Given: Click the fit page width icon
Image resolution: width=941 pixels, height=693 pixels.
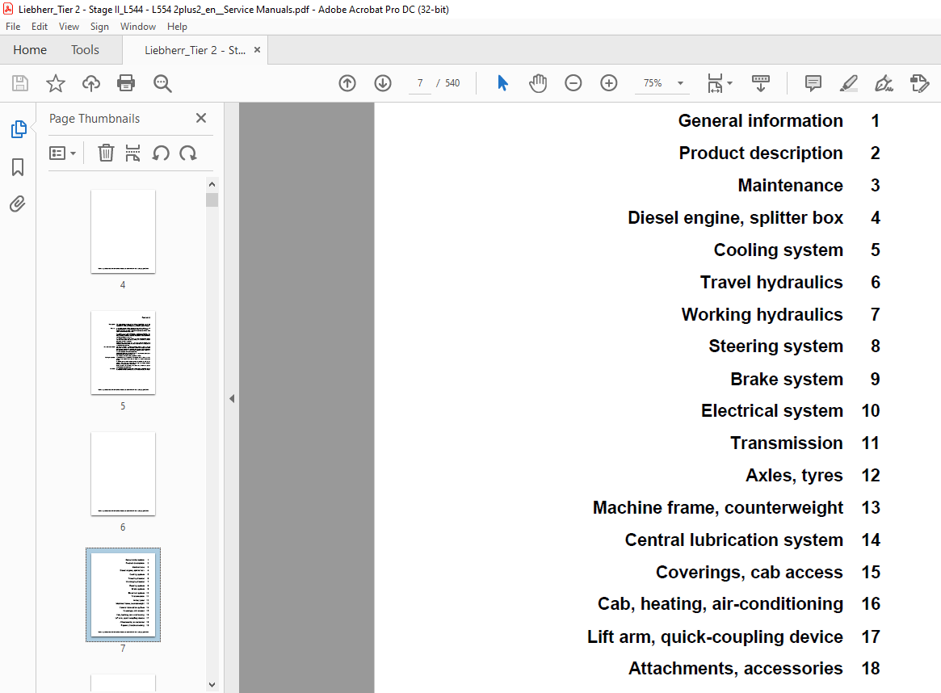Looking at the screenshot, I should point(716,83).
